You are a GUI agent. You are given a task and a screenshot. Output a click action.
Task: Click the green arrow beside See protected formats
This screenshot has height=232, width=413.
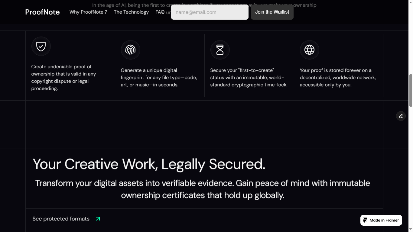coord(98,218)
